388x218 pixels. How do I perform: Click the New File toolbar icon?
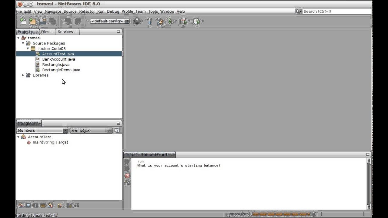coord(23,21)
